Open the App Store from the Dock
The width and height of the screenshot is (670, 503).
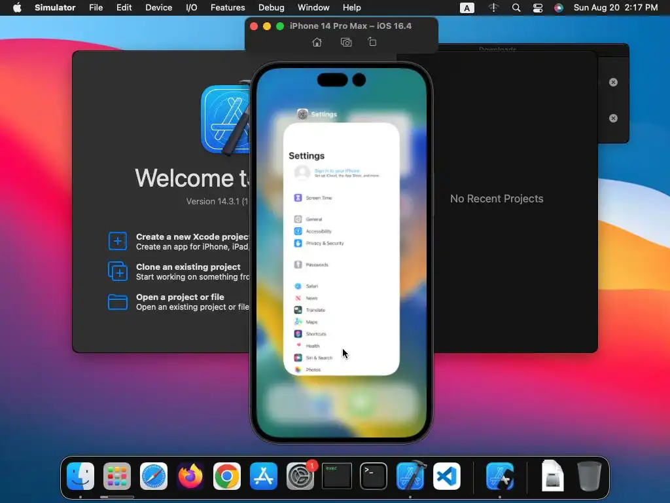tap(264, 476)
